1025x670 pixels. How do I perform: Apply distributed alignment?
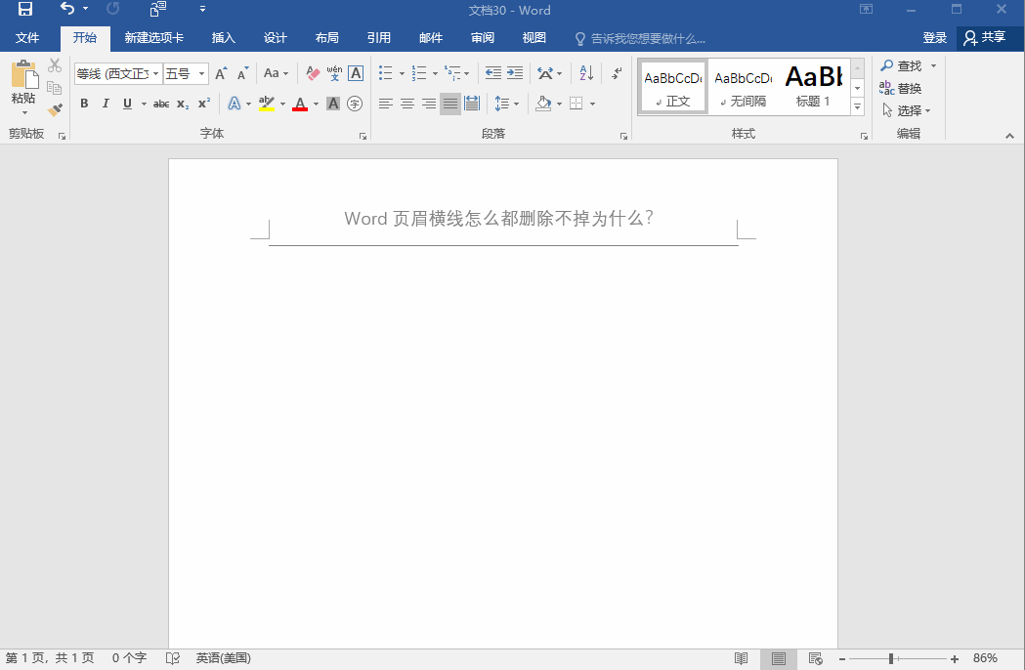(x=472, y=104)
